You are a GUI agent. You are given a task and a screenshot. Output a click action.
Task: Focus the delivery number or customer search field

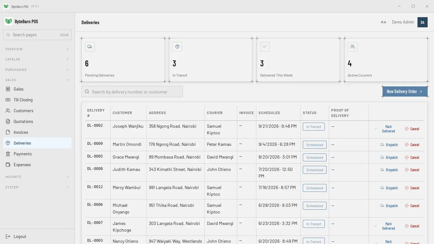click(x=132, y=91)
